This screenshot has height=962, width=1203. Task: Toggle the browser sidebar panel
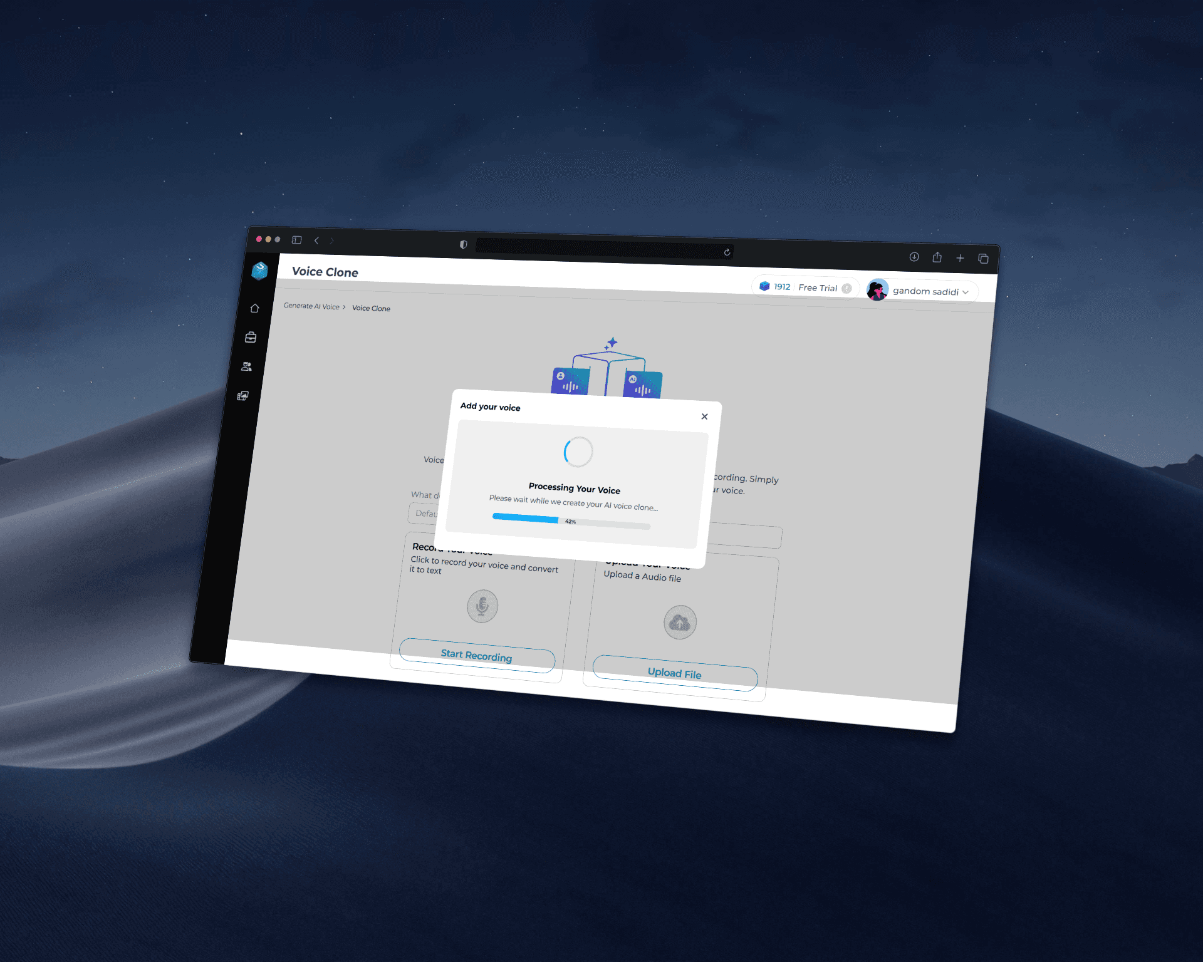(297, 240)
